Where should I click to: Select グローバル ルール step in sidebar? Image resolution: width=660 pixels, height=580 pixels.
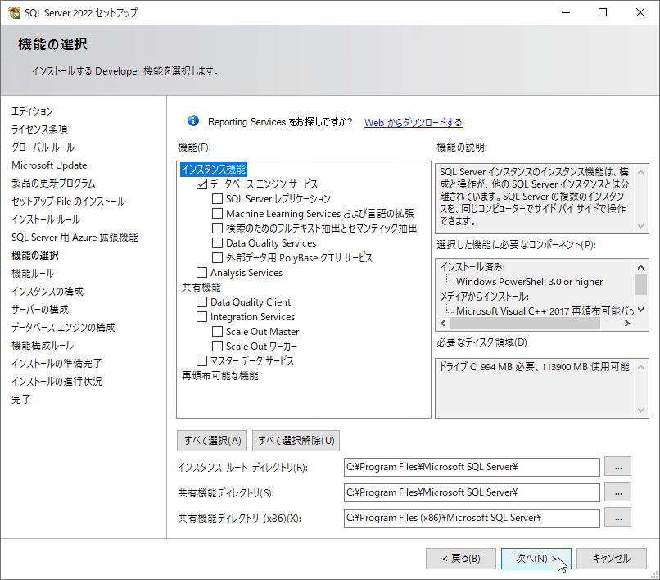43,147
